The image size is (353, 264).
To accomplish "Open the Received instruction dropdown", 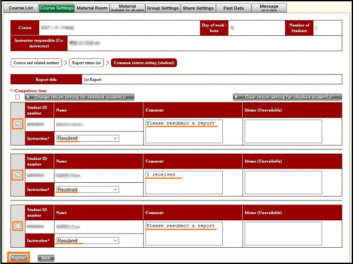I will click(87, 189).
